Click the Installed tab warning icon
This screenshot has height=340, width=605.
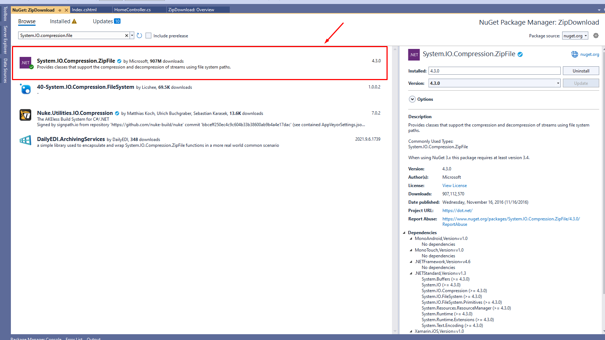click(x=74, y=21)
